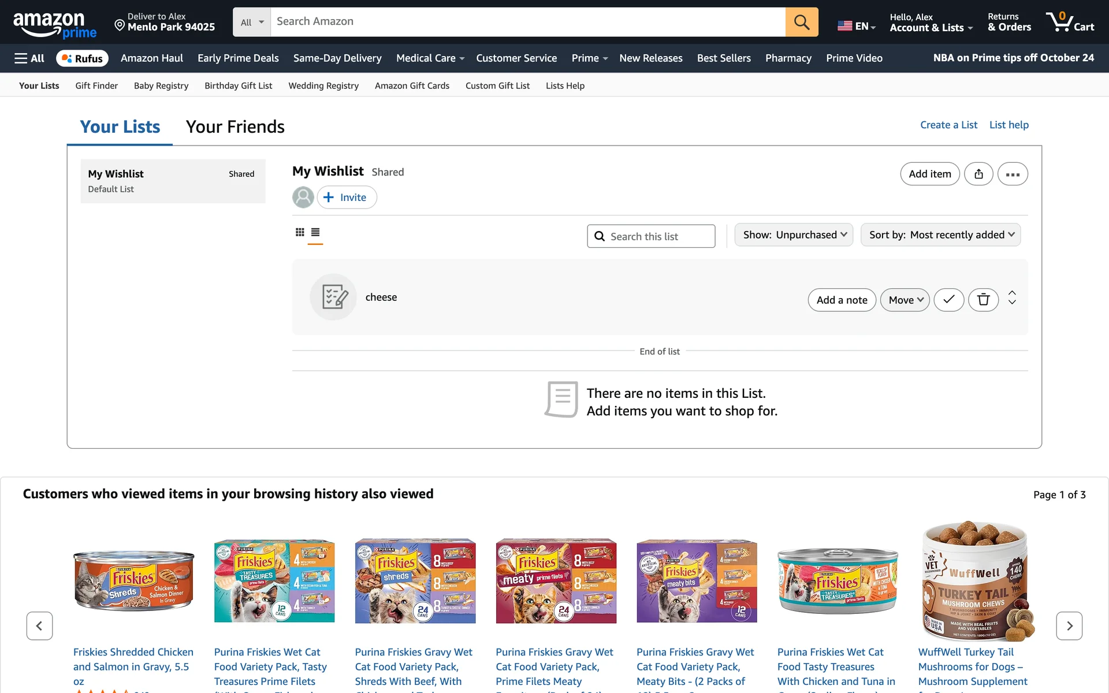Expand the Move dropdown for cheese
Screen dimensions: 1109x693
coord(905,300)
